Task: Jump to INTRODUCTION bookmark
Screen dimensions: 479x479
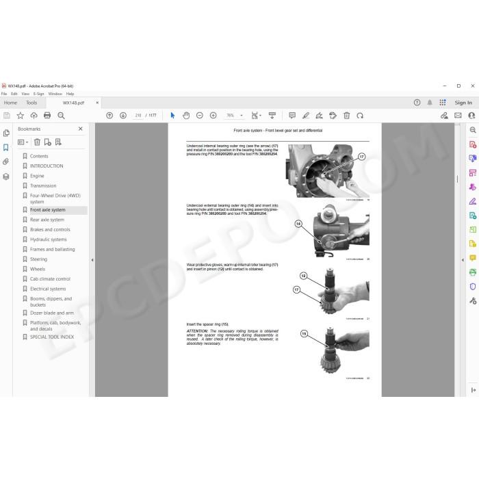Action: pyautogui.click(x=47, y=166)
